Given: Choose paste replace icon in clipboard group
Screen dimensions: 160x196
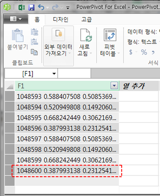Looking at the screenshot, I should [34, 41].
